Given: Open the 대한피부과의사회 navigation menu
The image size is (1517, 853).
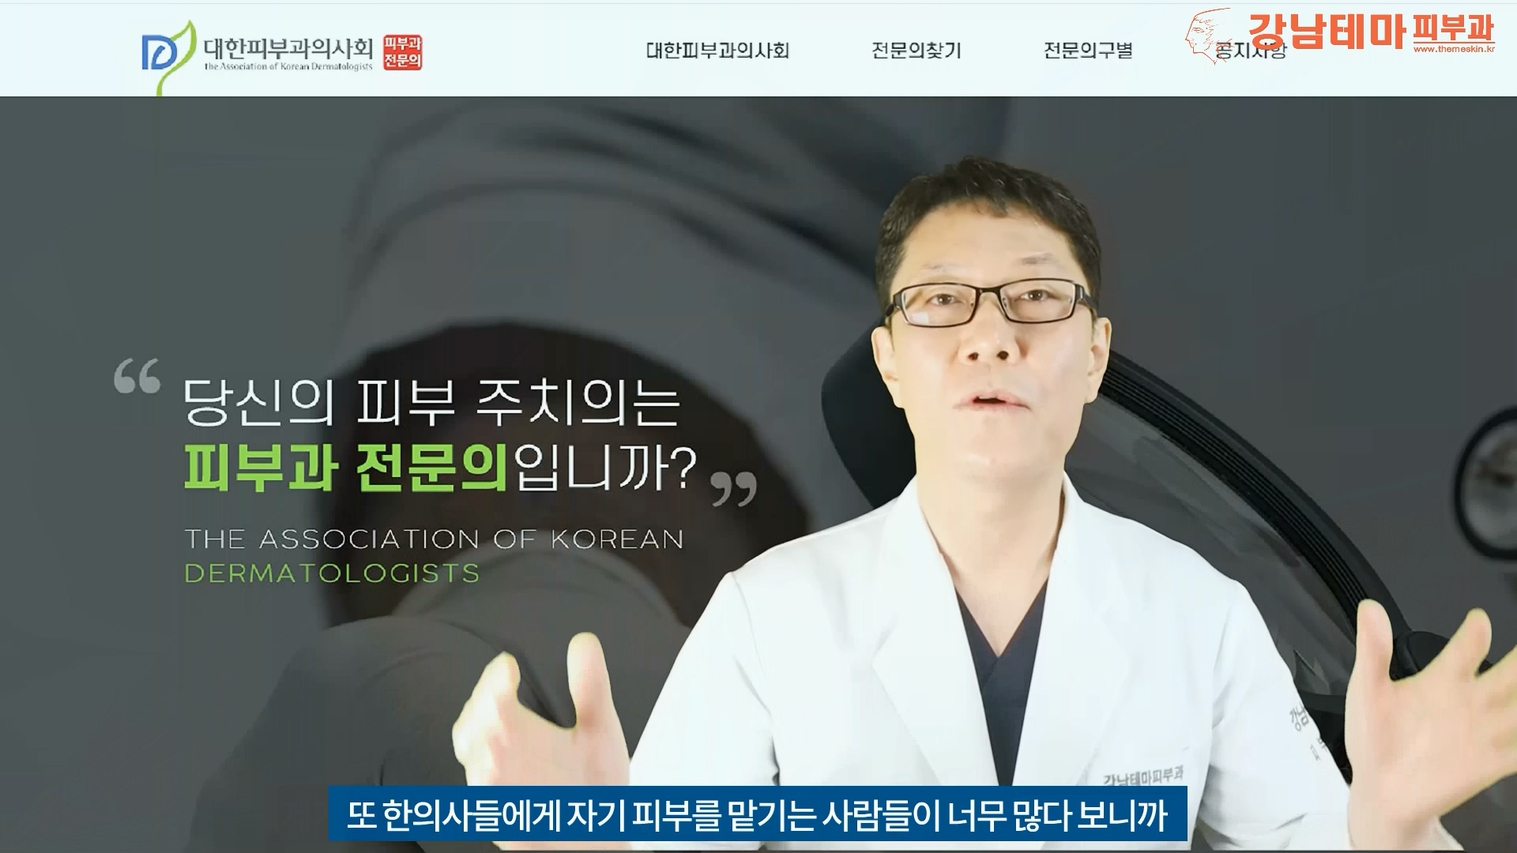Looking at the screenshot, I should click(717, 51).
